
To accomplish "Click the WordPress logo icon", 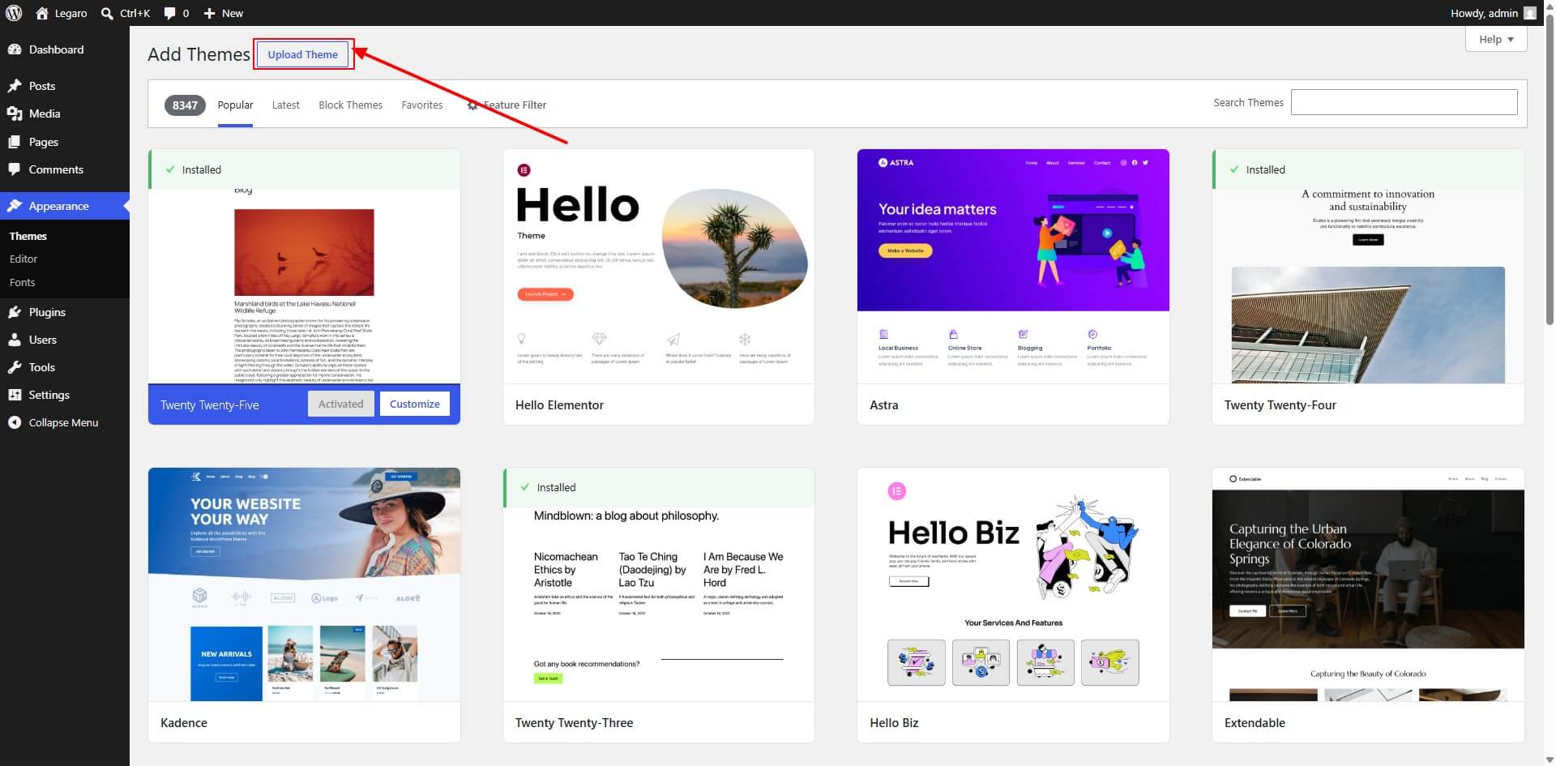I will [14, 13].
